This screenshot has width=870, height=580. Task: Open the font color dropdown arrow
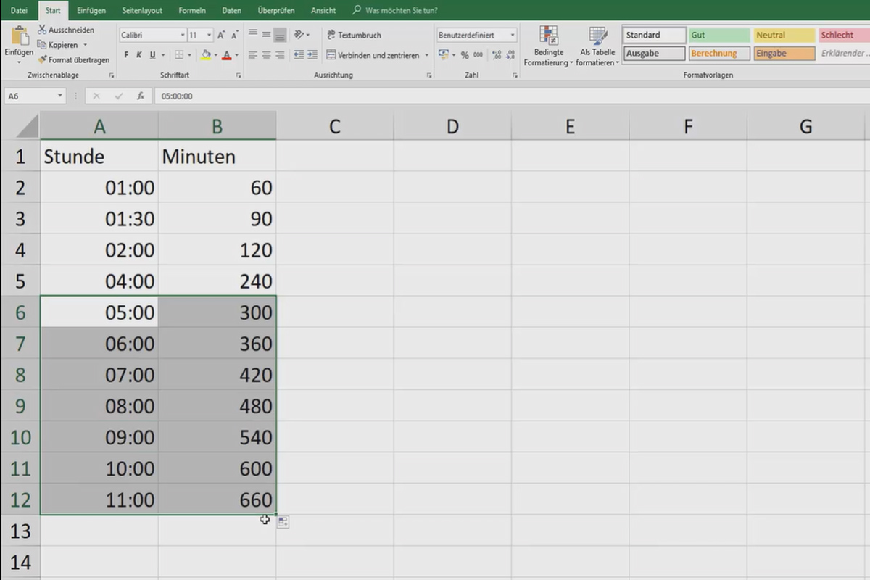[236, 55]
